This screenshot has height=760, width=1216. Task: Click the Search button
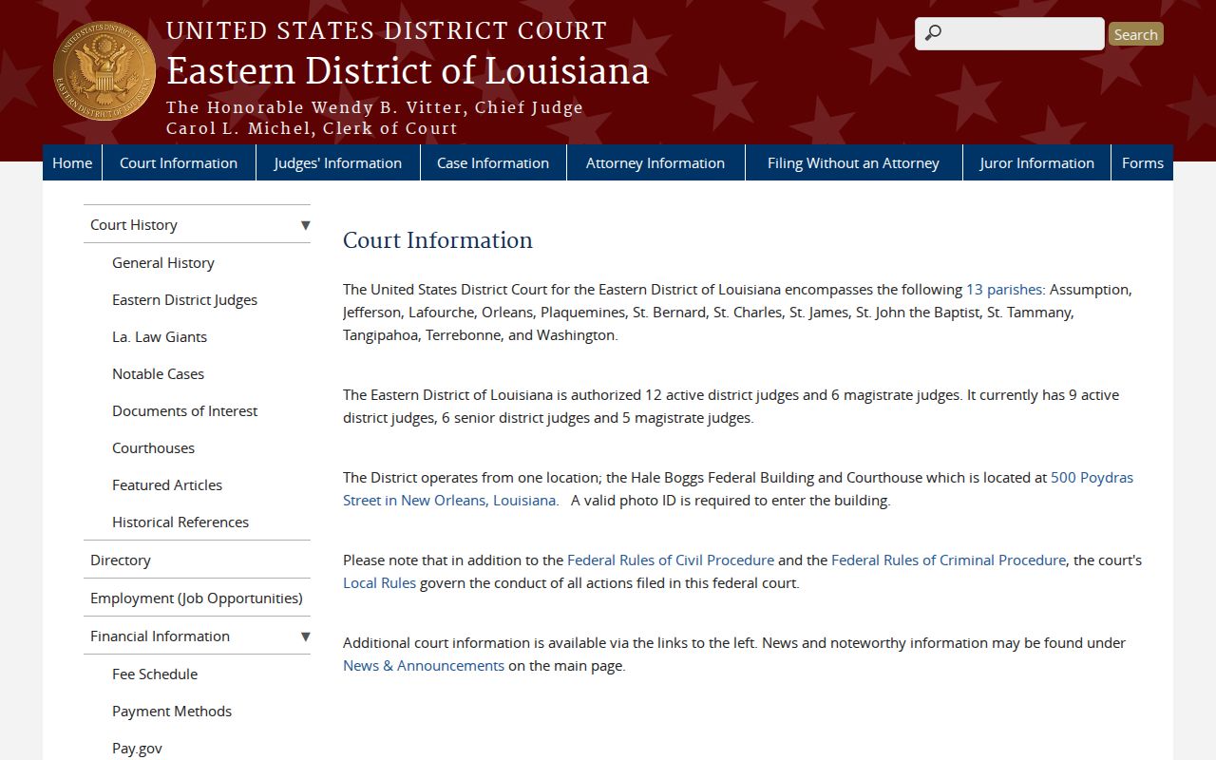click(1135, 34)
